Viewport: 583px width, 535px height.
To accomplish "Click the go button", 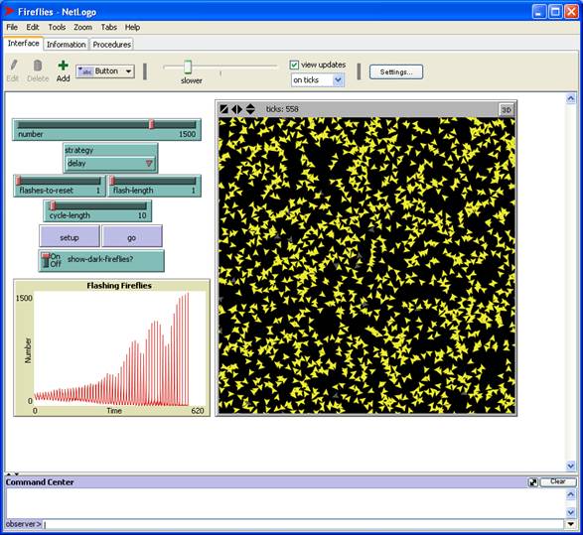I will coord(132,236).
